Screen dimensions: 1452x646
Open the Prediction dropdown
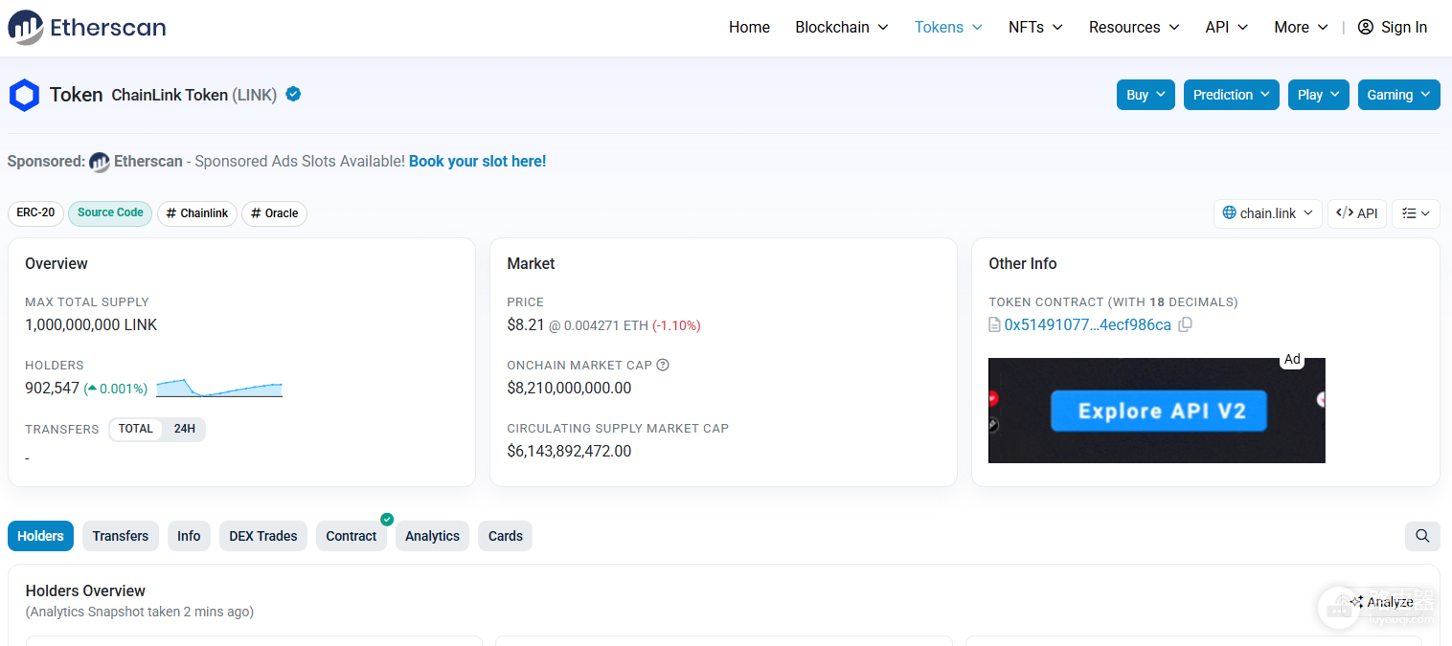[1232, 95]
